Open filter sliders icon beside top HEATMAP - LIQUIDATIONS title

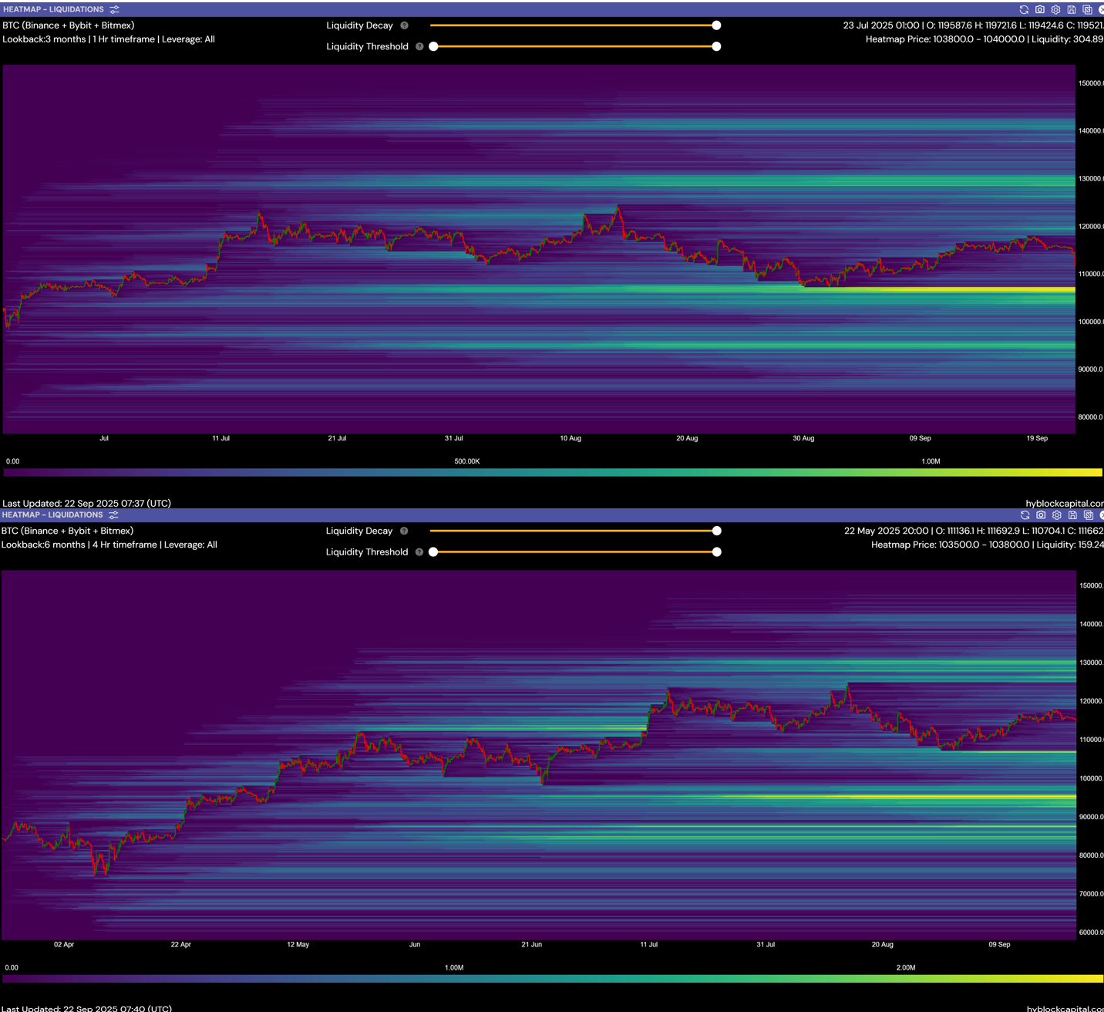[114, 9]
